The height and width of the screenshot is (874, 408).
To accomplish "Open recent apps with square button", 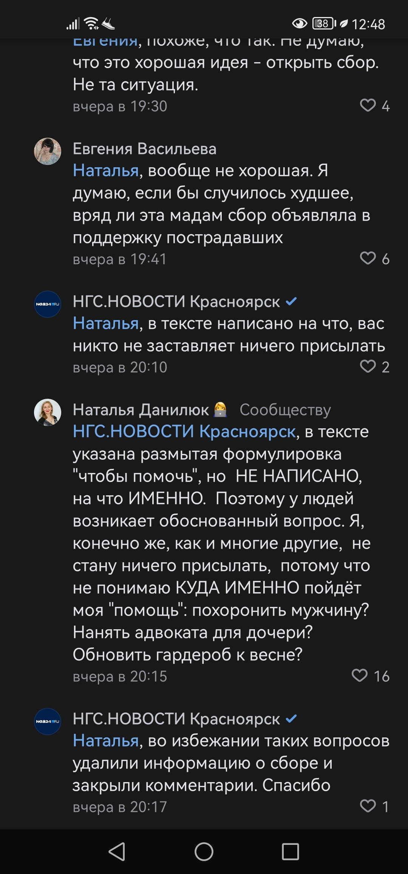I will [290, 852].
